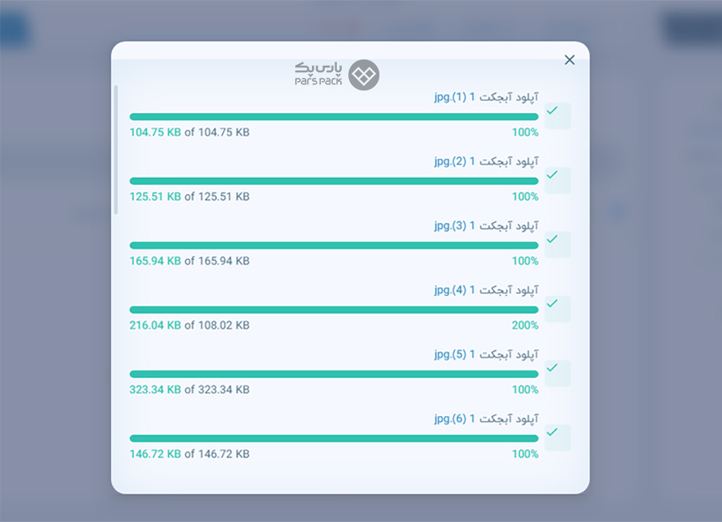Select the 125.51 KB of 125.51 KB text
Image resolution: width=722 pixels, height=522 pixels.
[189, 196]
